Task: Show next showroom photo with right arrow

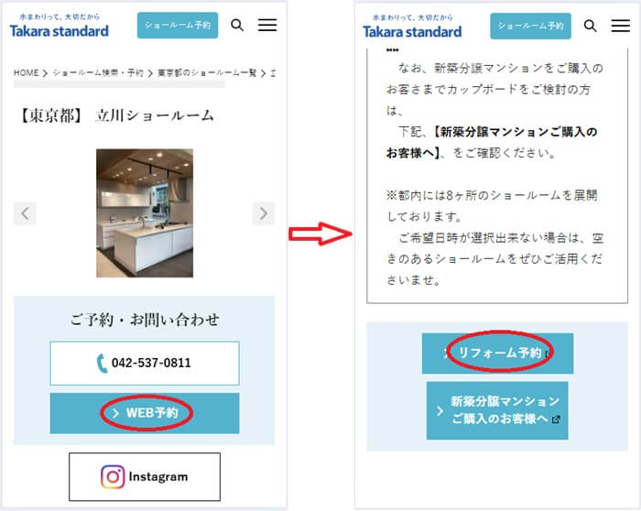Action: [x=264, y=213]
